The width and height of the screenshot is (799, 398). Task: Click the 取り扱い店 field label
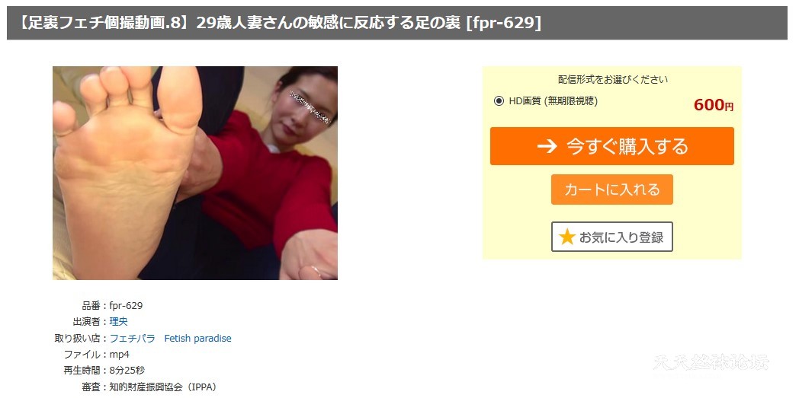[78, 338]
